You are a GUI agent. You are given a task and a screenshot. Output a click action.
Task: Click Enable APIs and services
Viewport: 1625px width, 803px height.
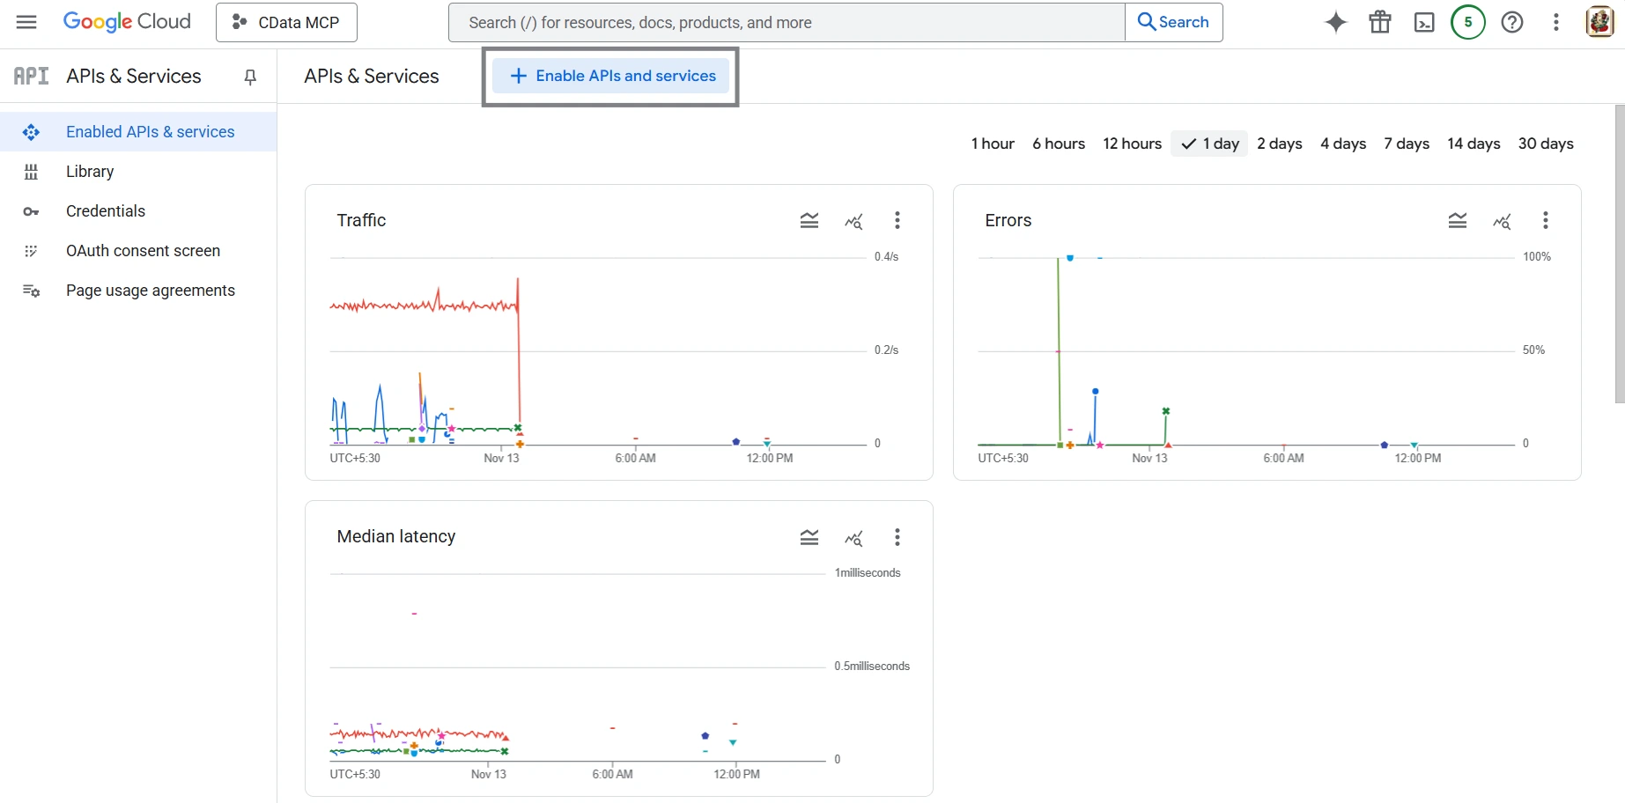pos(610,76)
